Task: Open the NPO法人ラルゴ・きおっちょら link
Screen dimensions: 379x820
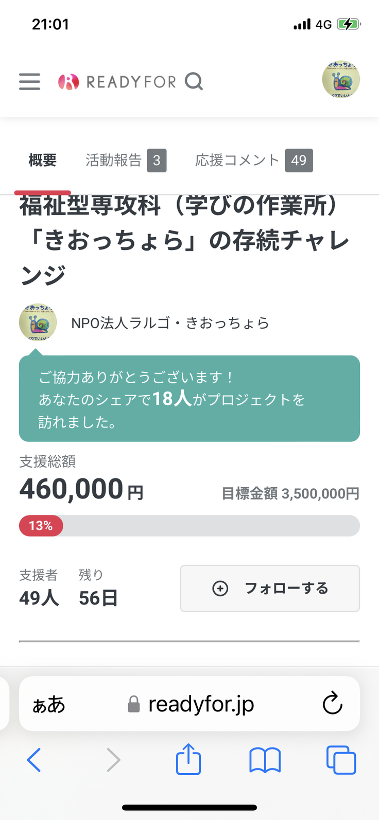Action: coord(170,323)
